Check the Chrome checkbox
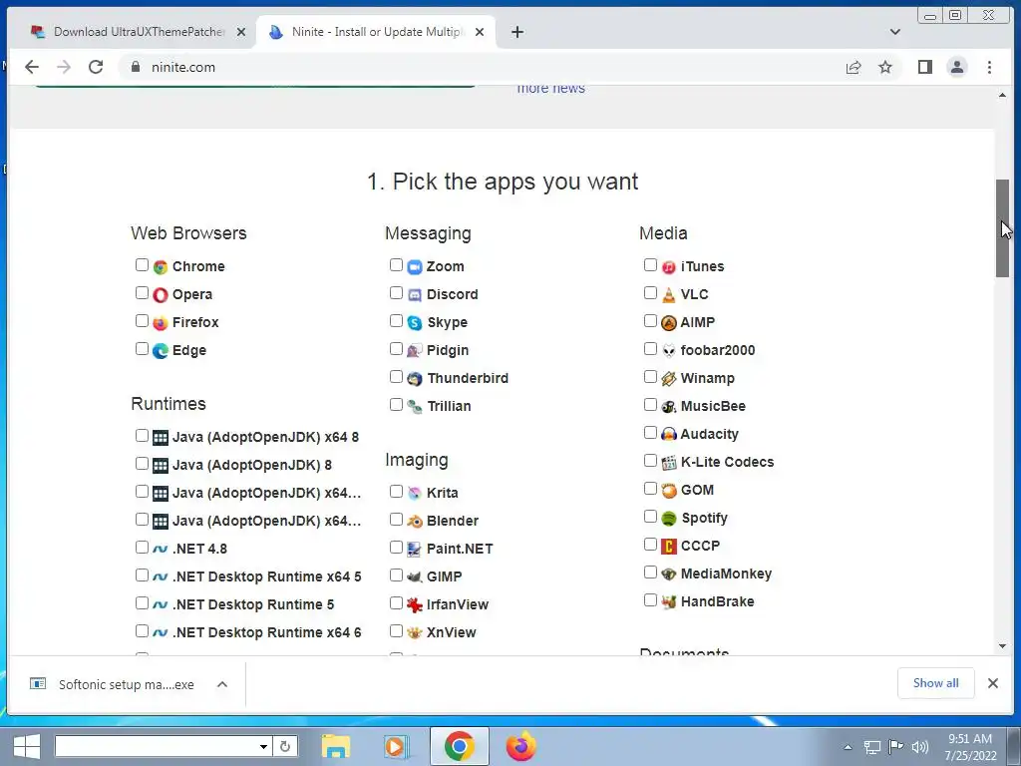The height and width of the screenshot is (766, 1021). pos(142,265)
